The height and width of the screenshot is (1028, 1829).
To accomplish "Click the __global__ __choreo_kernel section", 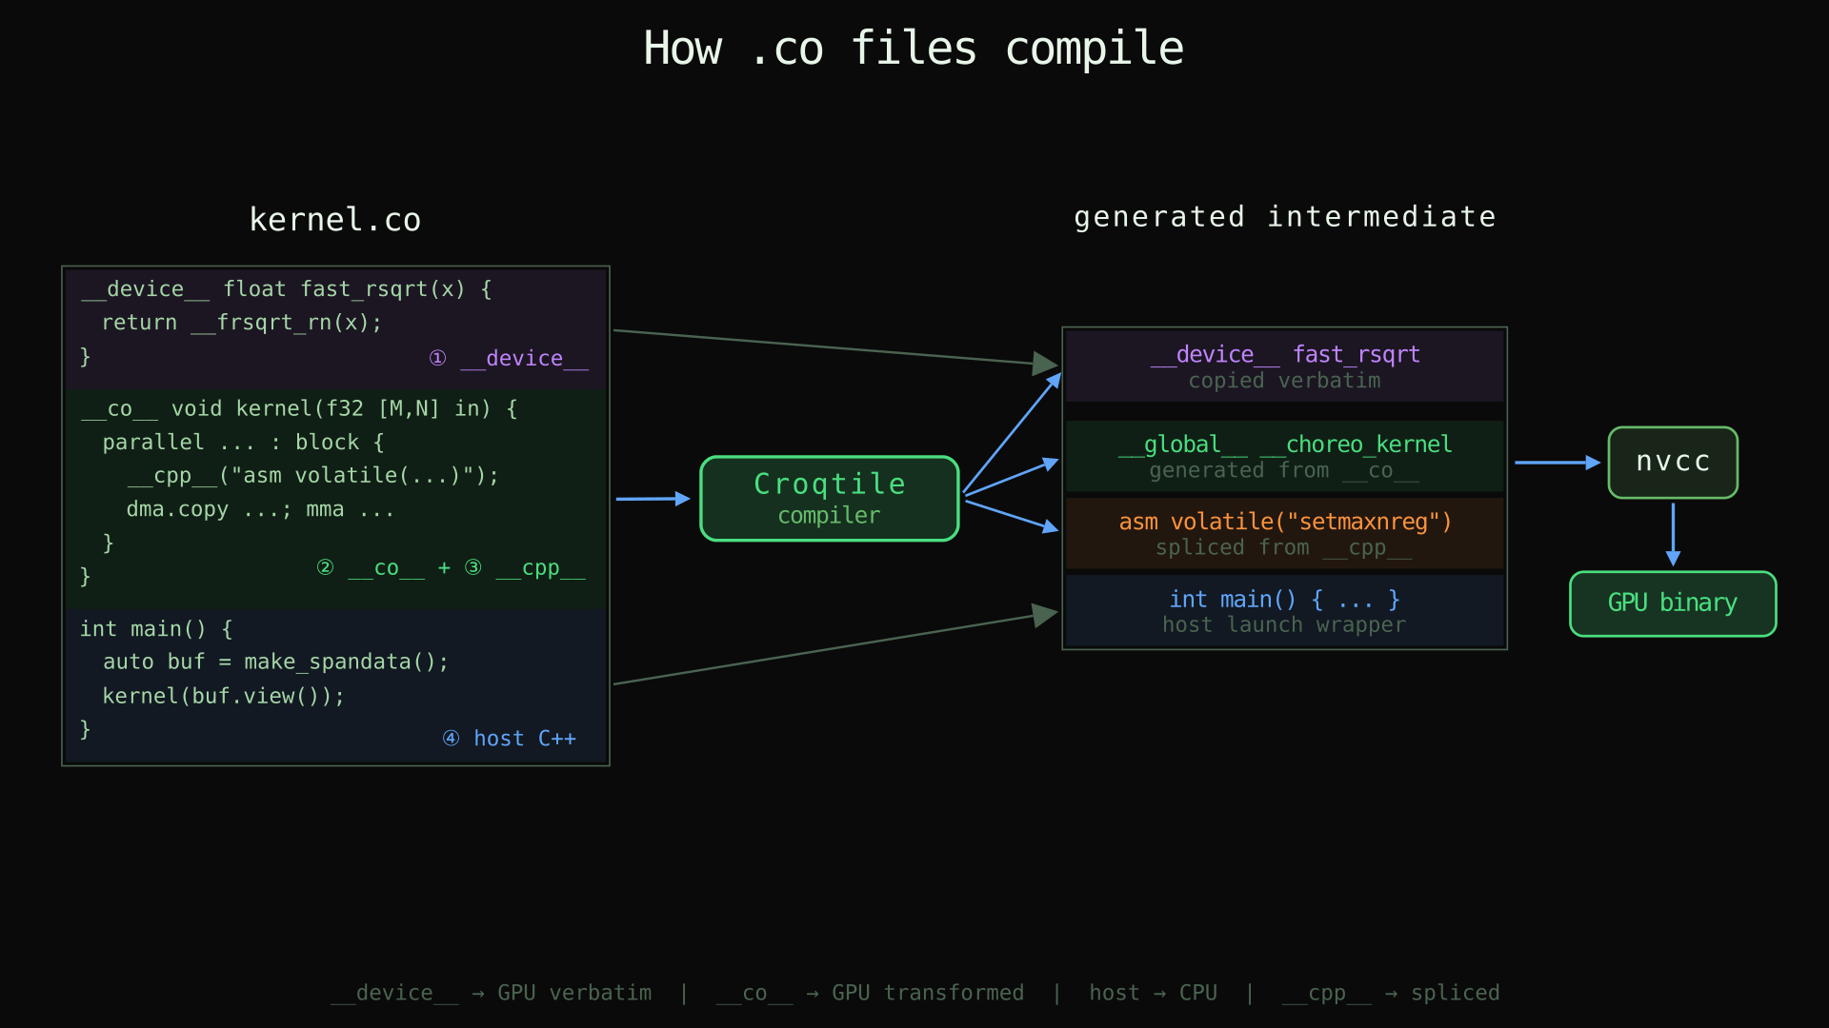I will pyautogui.click(x=1284, y=455).
